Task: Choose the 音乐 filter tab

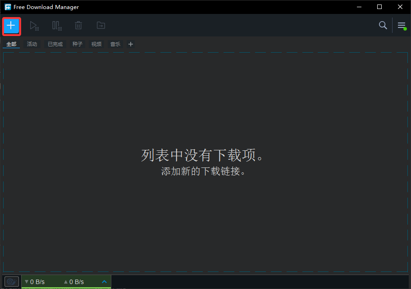Action: [115, 44]
